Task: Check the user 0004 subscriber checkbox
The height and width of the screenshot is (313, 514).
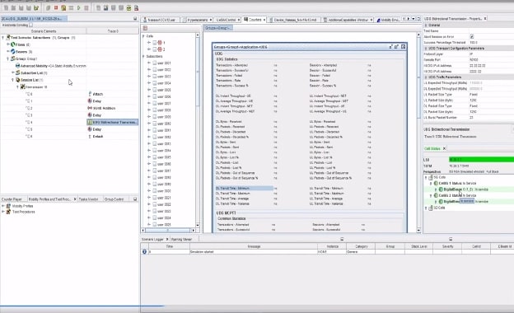Action: point(155,83)
